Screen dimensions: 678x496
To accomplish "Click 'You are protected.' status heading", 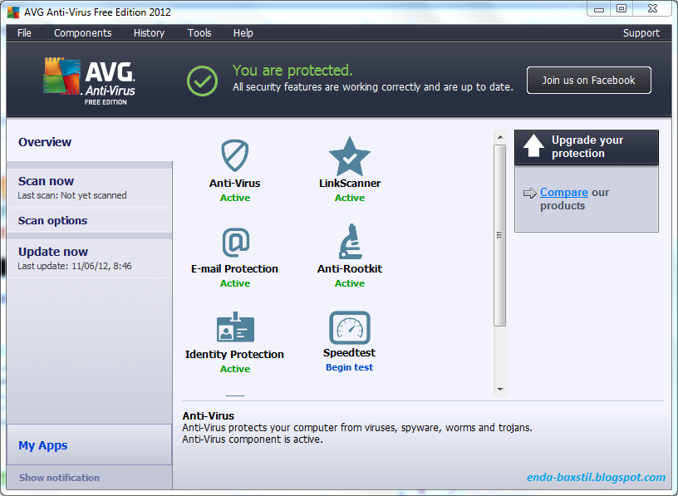I will (x=292, y=70).
